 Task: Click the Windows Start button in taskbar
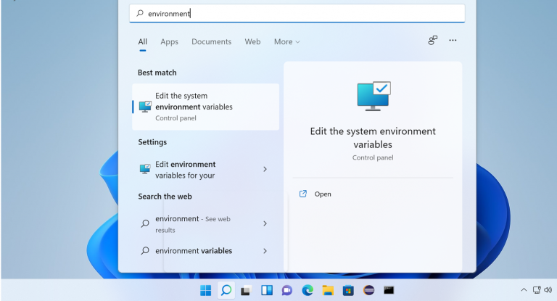pyautogui.click(x=206, y=291)
